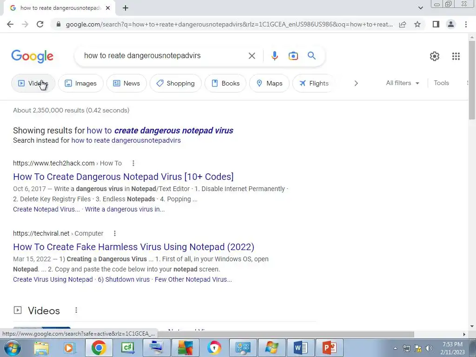Open '6) Shutdown virus' sublink
476x357 pixels.
124,279
